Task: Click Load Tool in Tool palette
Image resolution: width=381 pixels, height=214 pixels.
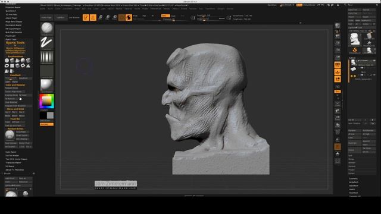Action: [x=355, y=10]
